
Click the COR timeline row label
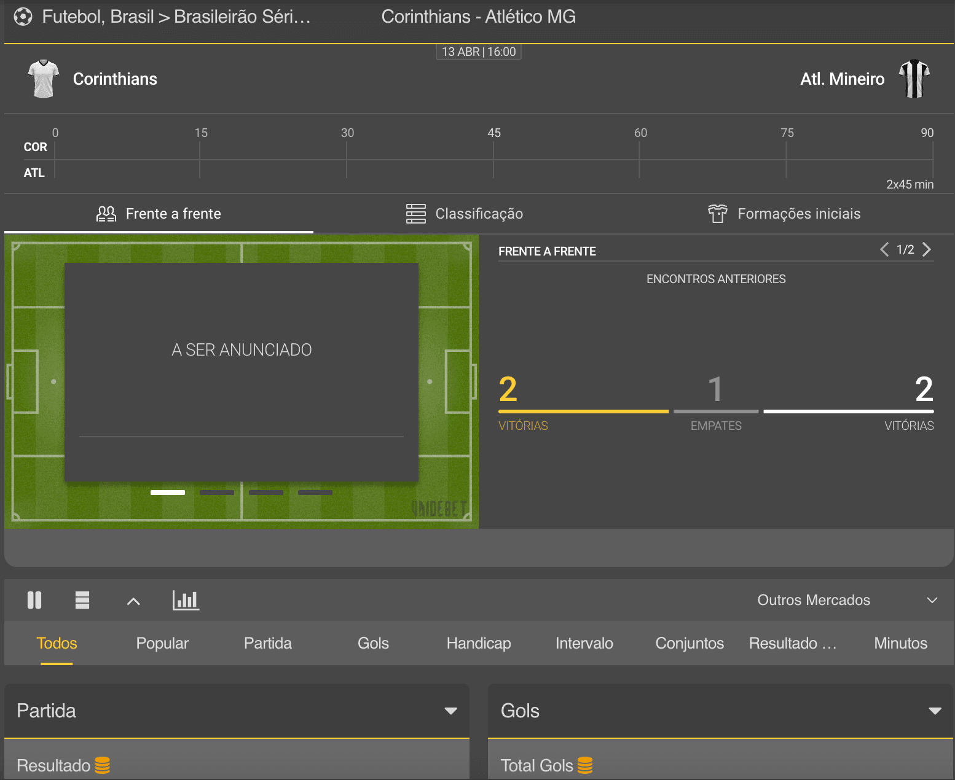click(35, 147)
